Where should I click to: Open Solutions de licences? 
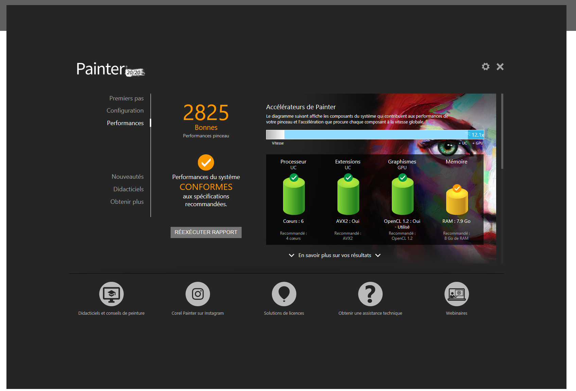point(284,294)
